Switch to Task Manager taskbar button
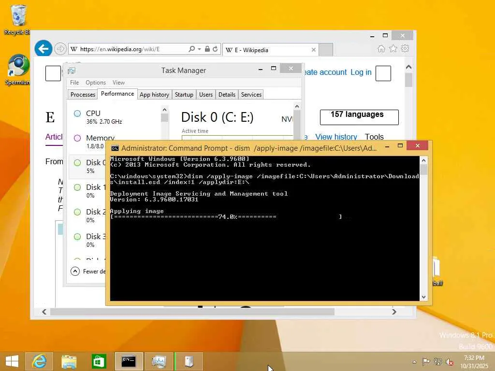 click(x=159, y=361)
